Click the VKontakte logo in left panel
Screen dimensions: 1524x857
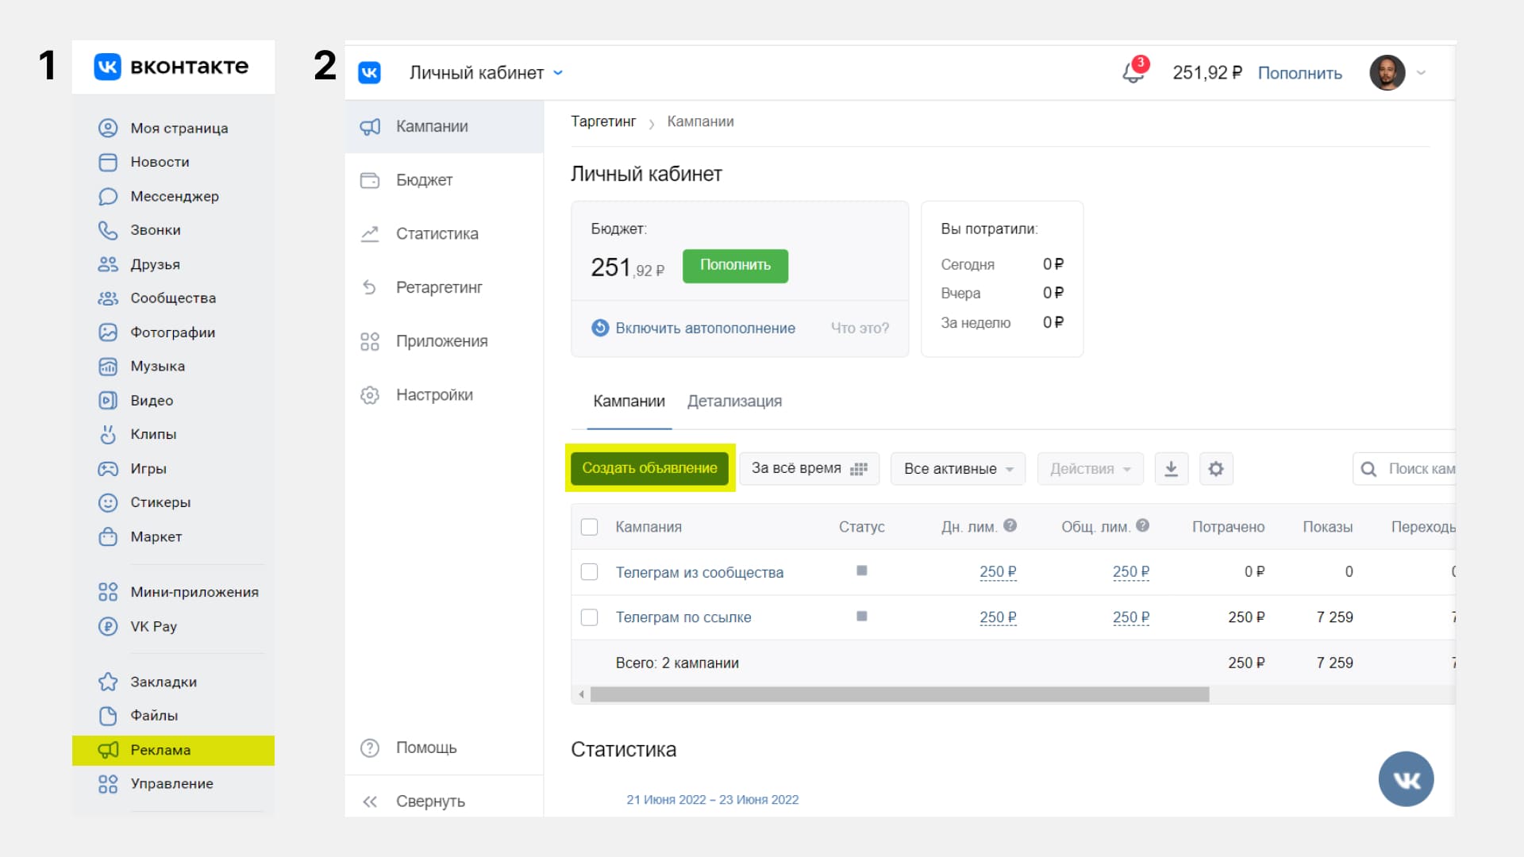(171, 67)
